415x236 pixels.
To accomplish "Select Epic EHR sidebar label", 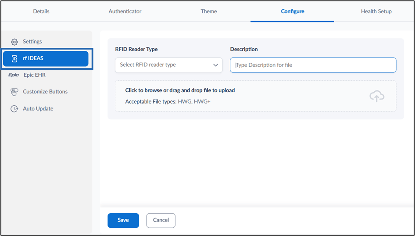I will click(x=35, y=75).
